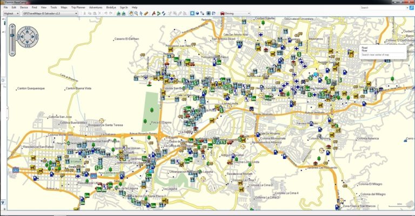
Task: Open the Edit menu
Action: (x=14, y=8)
